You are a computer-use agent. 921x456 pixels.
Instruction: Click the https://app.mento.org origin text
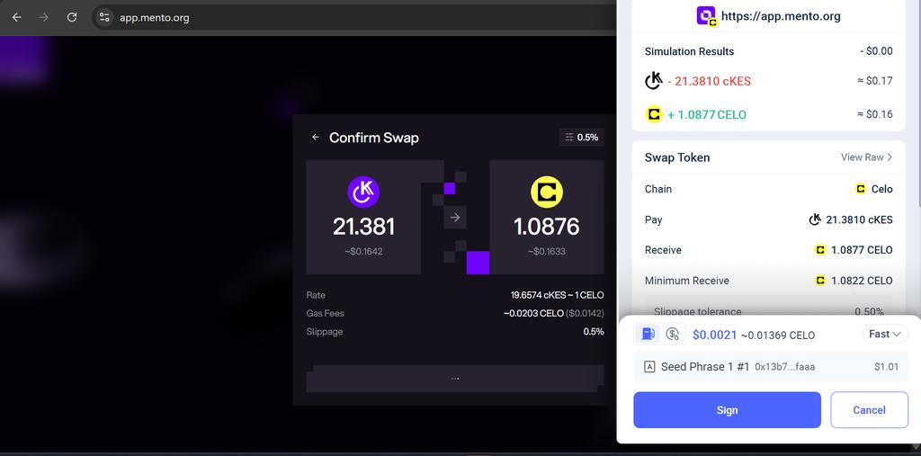click(x=781, y=16)
